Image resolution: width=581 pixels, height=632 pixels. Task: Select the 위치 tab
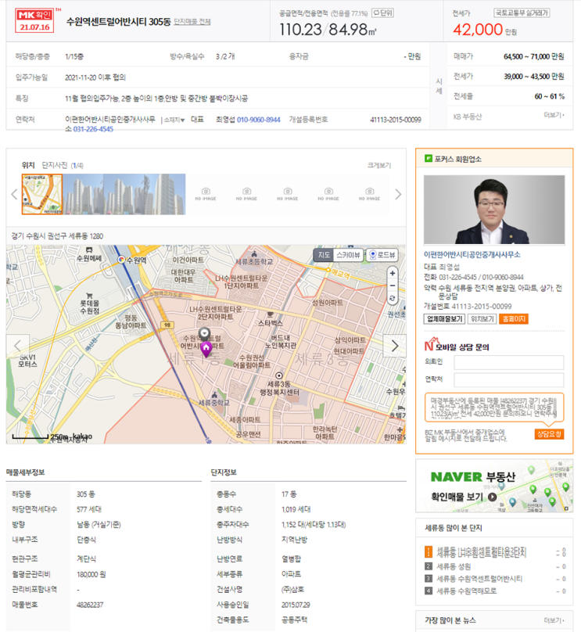pos(28,165)
